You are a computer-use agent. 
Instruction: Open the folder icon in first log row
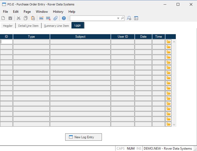point(168,42)
